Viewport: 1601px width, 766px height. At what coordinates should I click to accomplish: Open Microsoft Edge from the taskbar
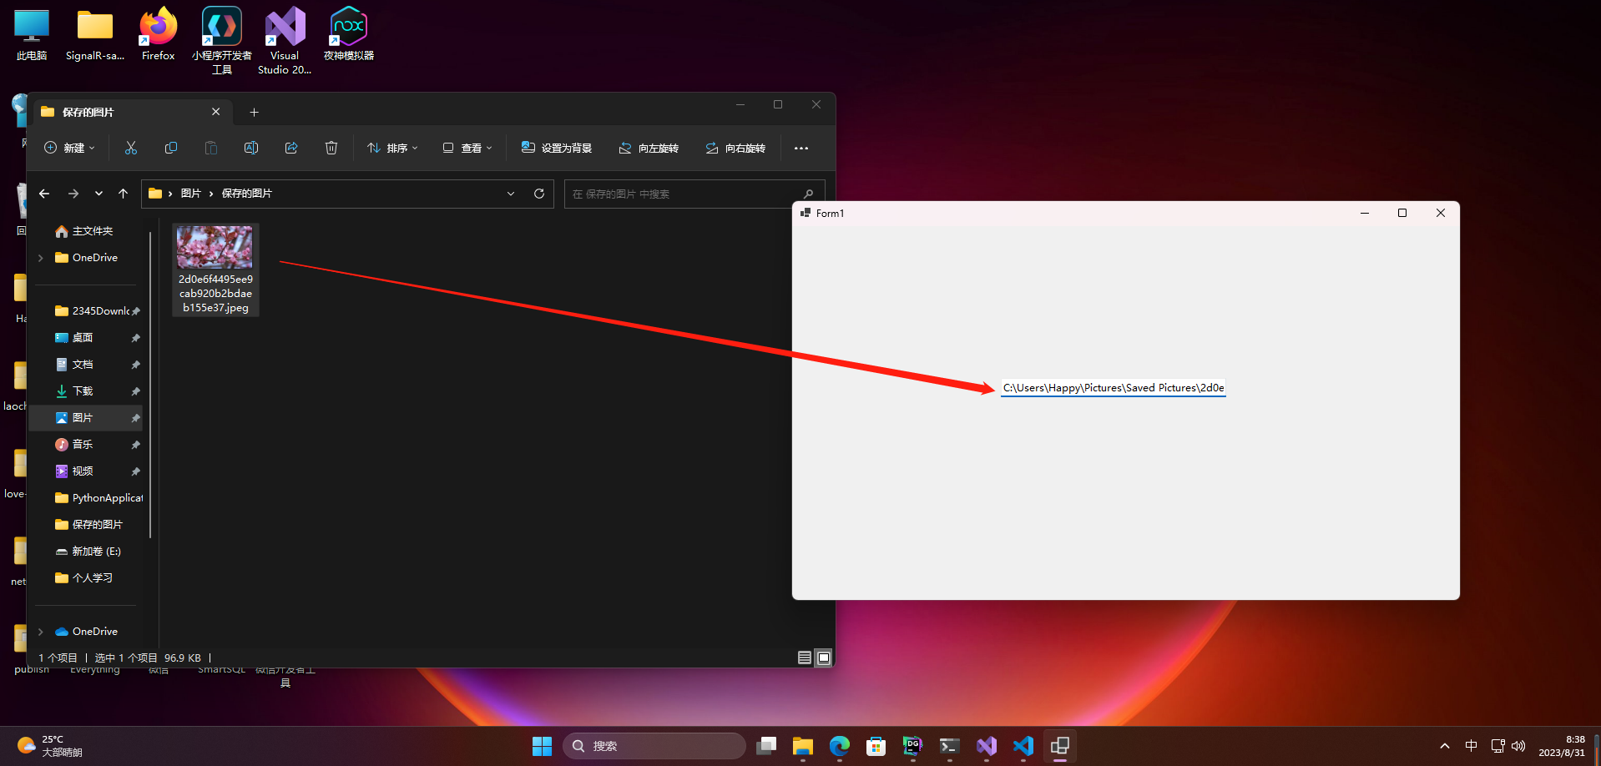[840, 746]
